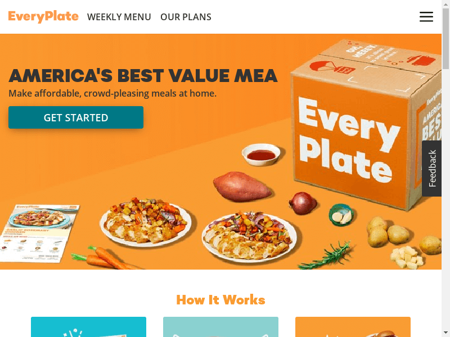Click the recipe card in hero image
This screenshot has height=337, width=450.
39,233
